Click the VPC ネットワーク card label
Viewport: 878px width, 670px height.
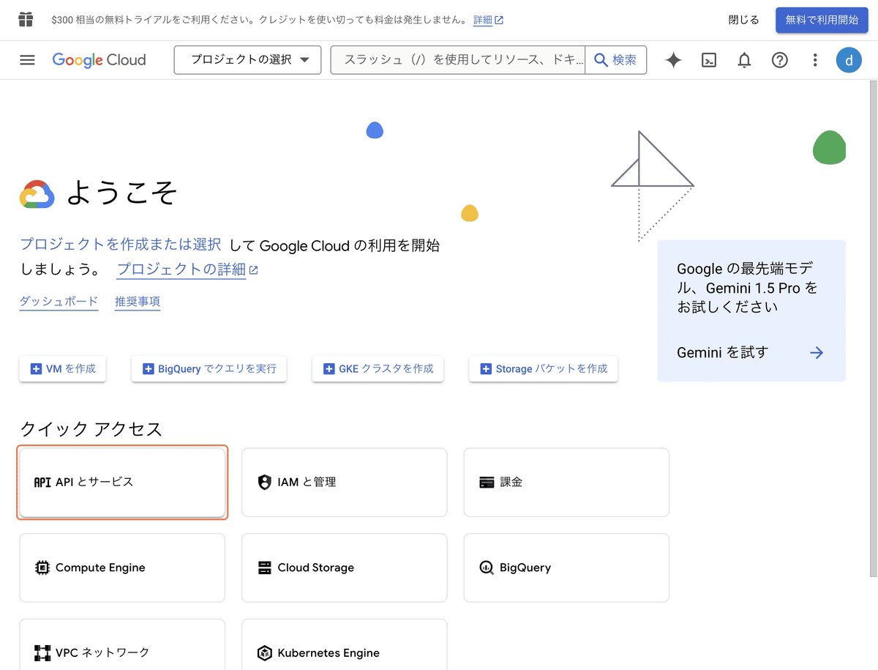pos(102,652)
